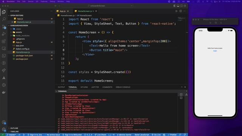Switch to the GITLENS panel tab
This screenshot has width=242, height=136.
coord(84,87)
